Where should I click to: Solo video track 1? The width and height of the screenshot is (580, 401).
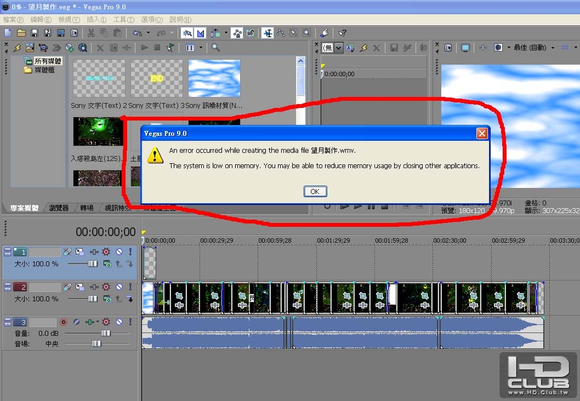click(x=130, y=251)
